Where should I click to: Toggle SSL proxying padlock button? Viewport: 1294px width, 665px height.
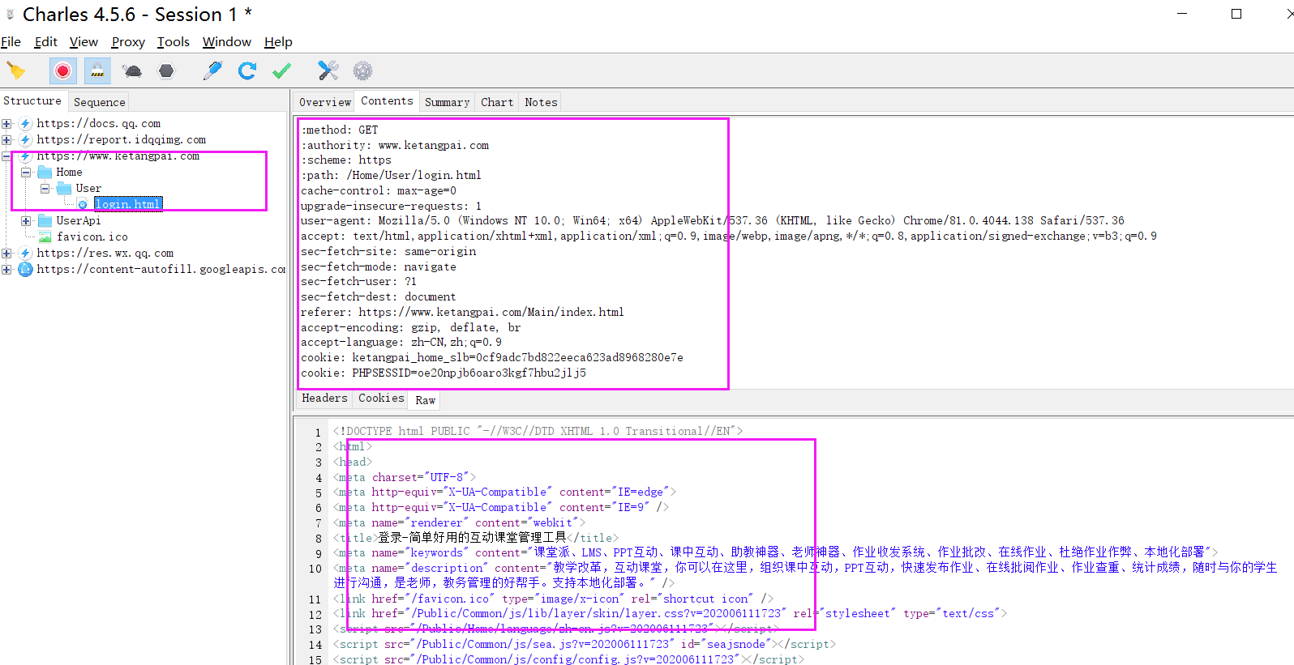[97, 71]
